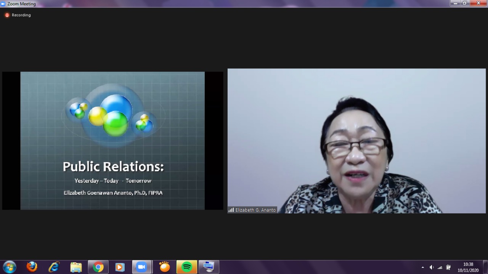Open the orange paw-print player in taskbar
This screenshot has width=488, height=274.
point(165,267)
